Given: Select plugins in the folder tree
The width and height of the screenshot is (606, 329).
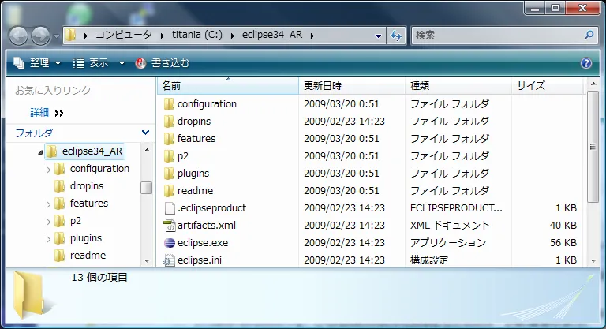Looking at the screenshot, I should 86,238.
